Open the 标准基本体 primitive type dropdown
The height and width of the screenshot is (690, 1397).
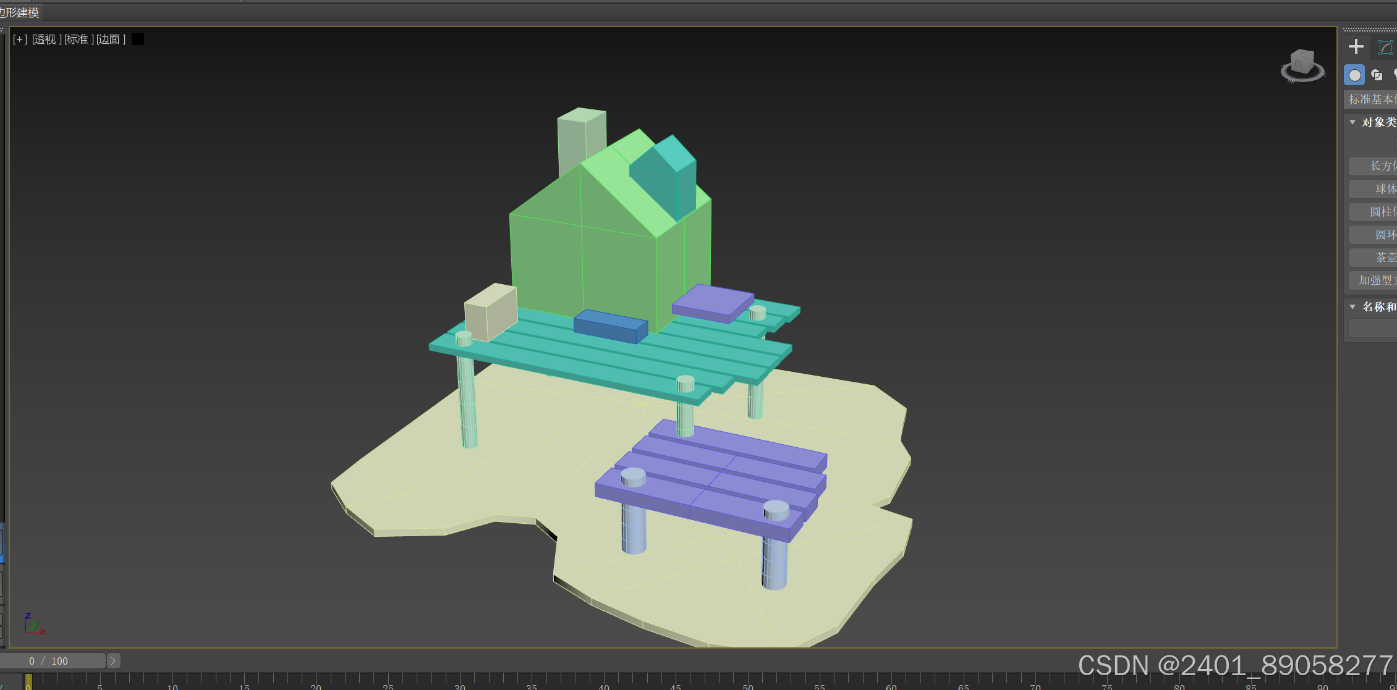(1371, 99)
